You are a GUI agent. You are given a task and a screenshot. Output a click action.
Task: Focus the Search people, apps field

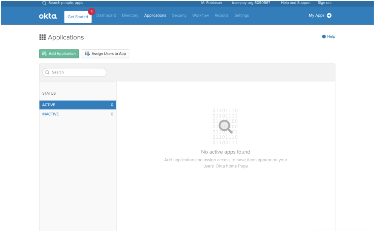65,3
